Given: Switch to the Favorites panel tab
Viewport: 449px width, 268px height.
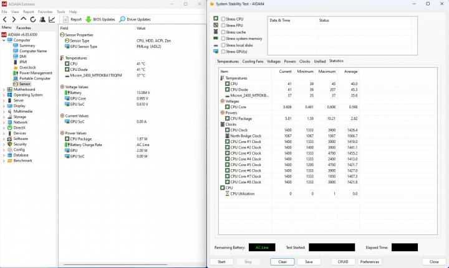Looking at the screenshot, I should [x=24, y=28].
